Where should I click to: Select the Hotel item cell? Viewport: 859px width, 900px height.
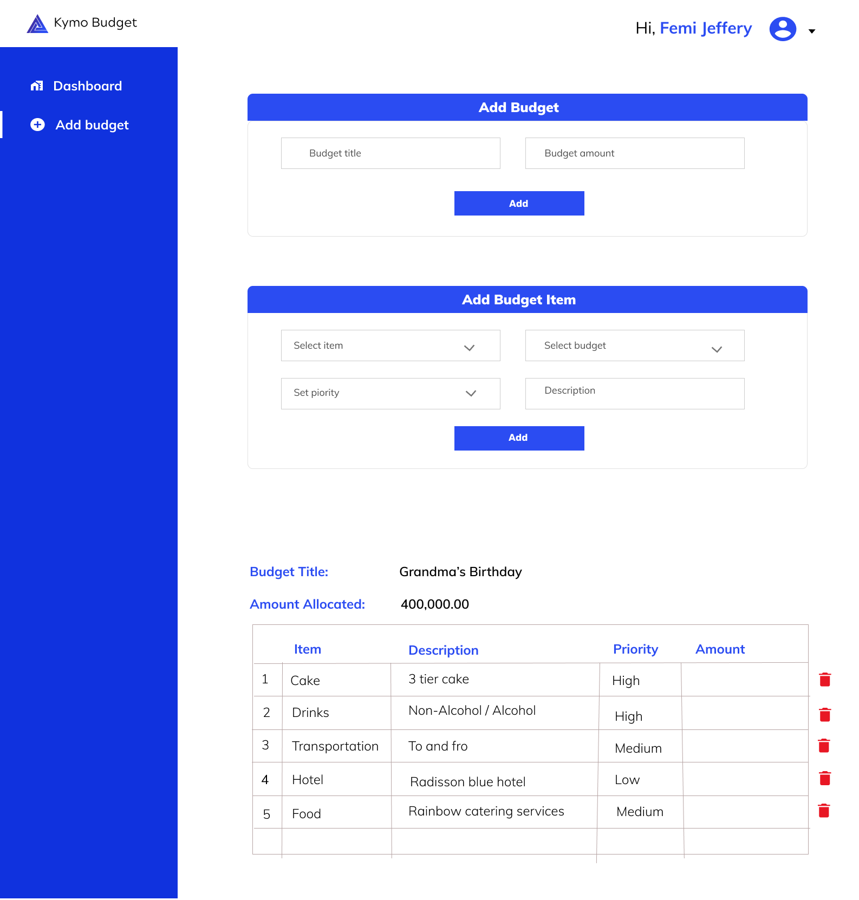click(336, 780)
